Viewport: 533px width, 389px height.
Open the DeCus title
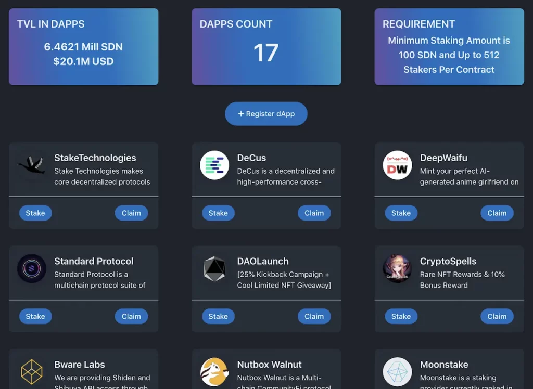pyautogui.click(x=251, y=158)
